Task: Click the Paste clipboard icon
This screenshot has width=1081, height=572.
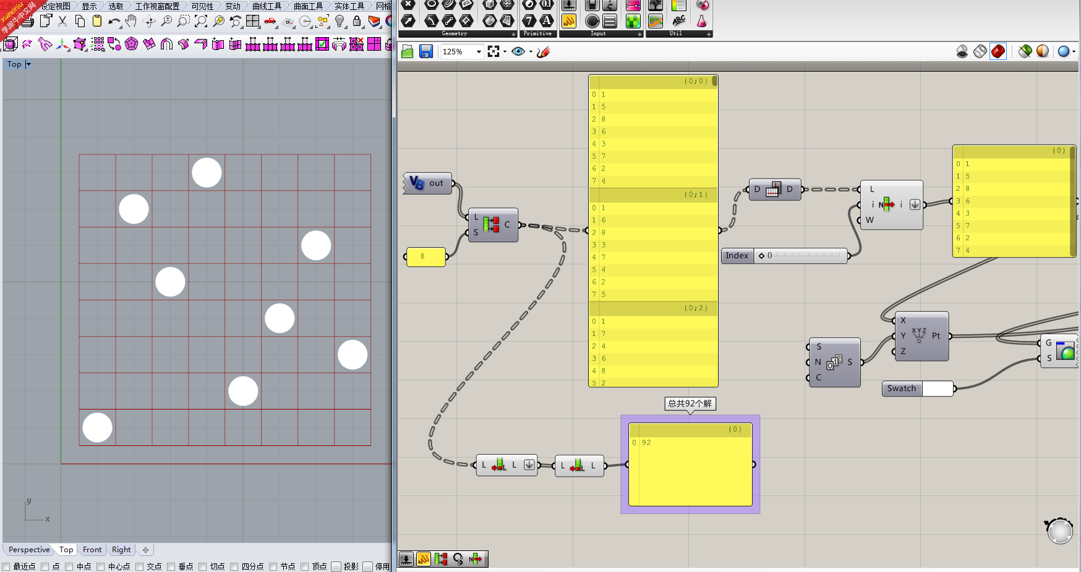Action: [97, 21]
